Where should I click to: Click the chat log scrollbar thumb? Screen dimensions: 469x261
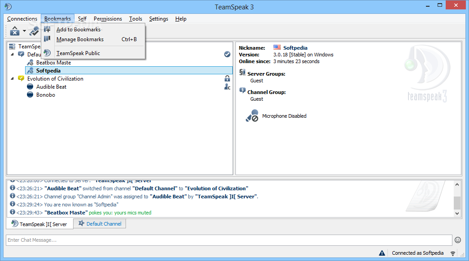pos(457,203)
